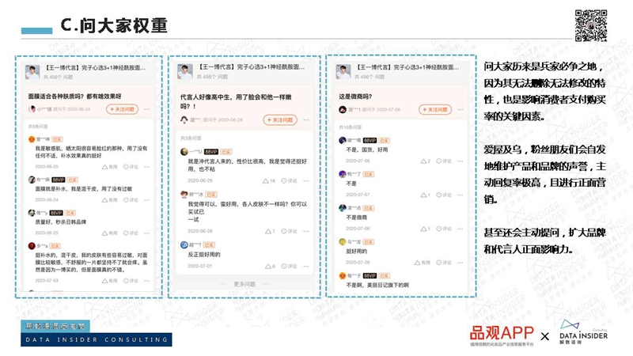The height and width of the screenshot is (356, 633).
Task: Open more options beside '这是微商吗?' follow button
Action: 461,109
